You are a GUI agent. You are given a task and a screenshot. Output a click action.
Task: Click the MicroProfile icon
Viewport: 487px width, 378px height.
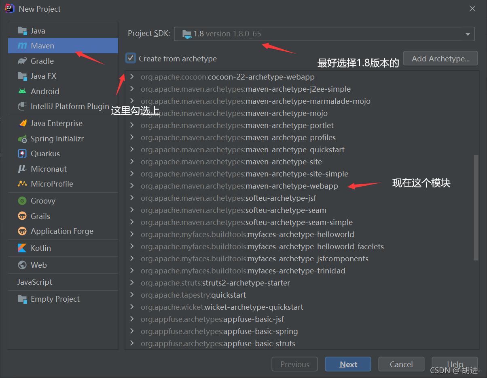pos(22,184)
